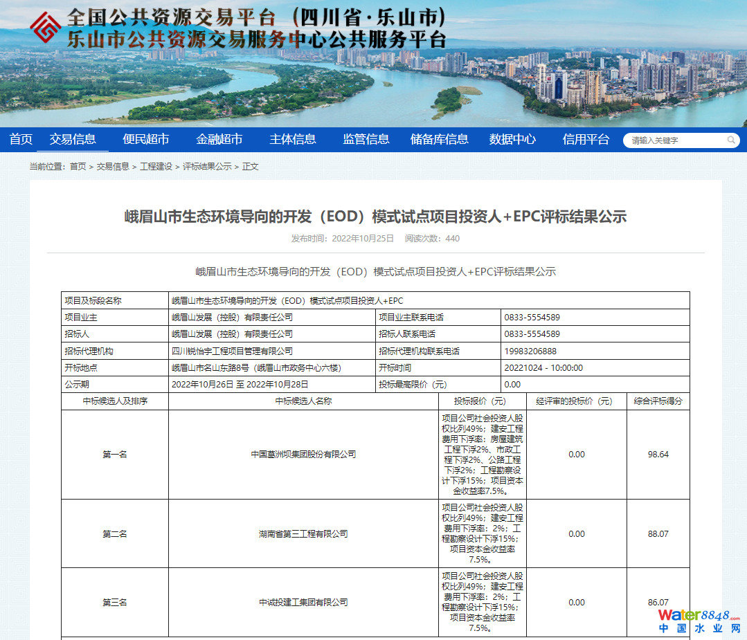Click the publish date 2022年10月25日
Viewport: 747px width, 640px height.
(363, 239)
